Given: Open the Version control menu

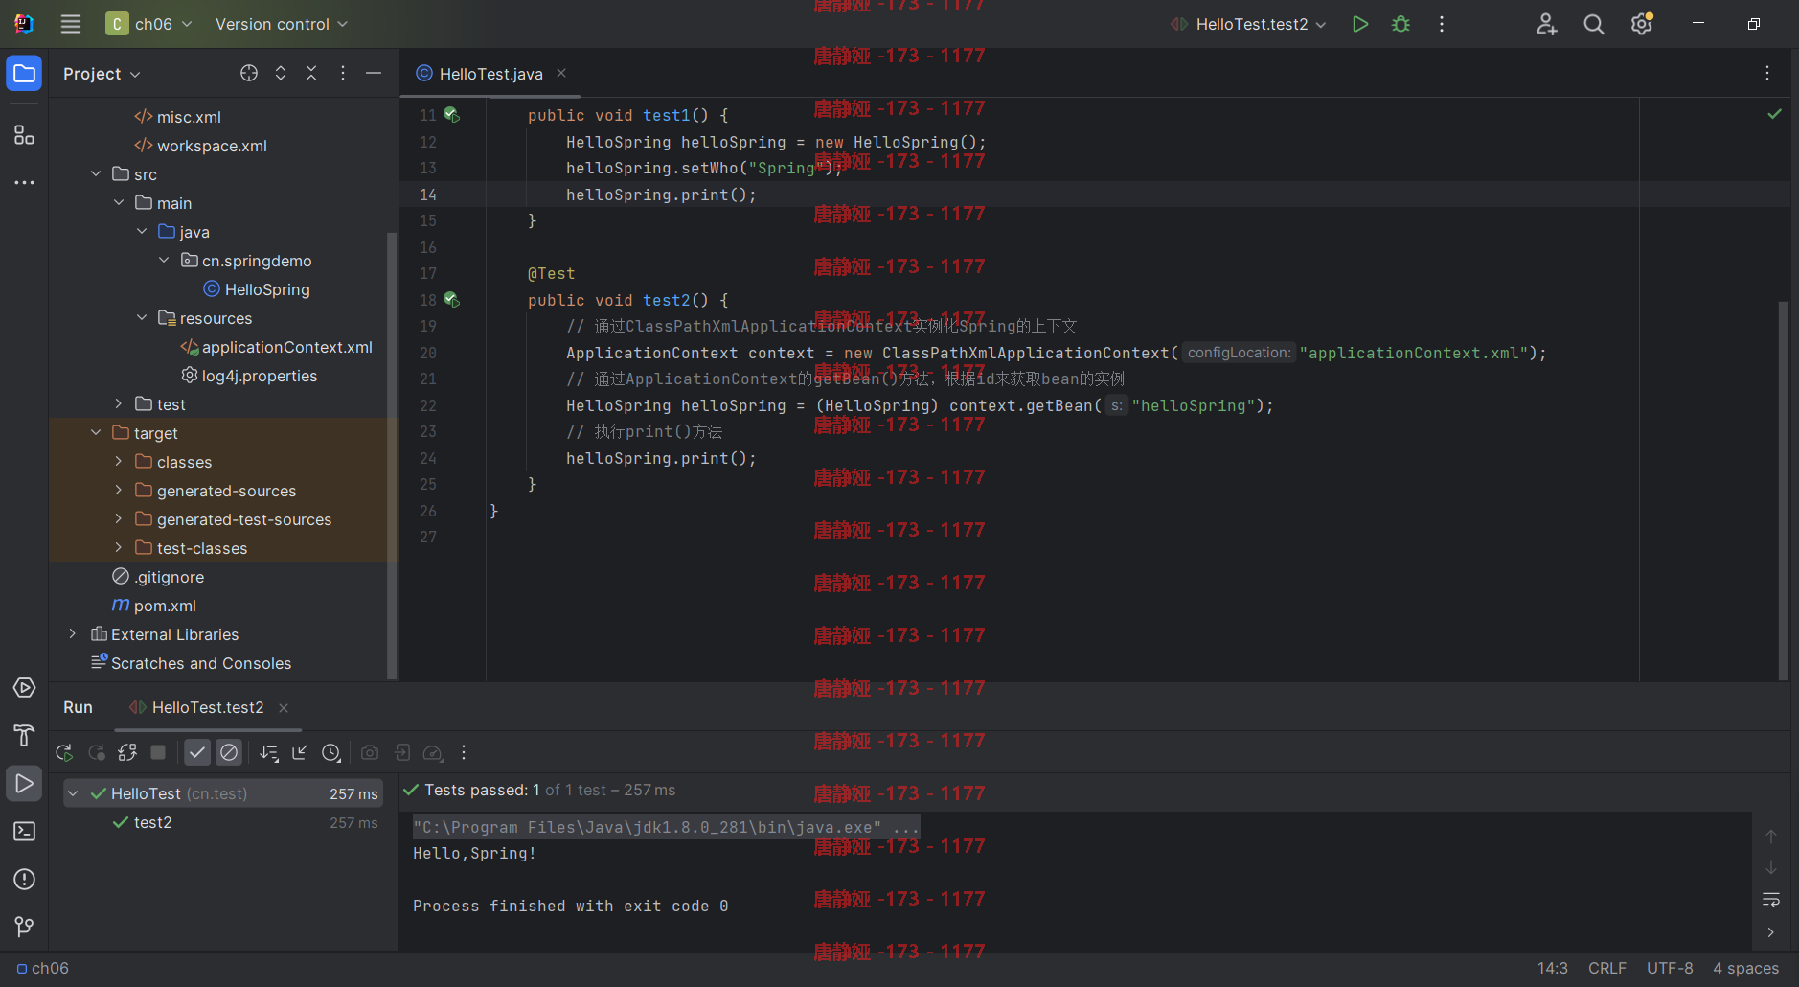Looking at the screenshot, I should point(282,24).
